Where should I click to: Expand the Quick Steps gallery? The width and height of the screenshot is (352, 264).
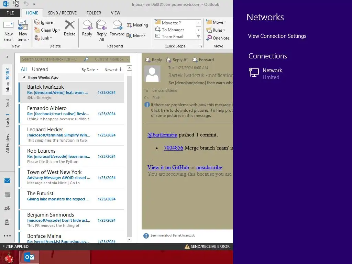[x=198, y=36]
